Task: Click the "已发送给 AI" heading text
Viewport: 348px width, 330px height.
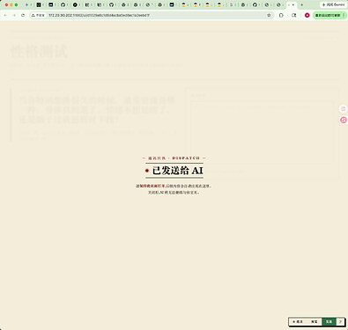Action: [178, 171]
